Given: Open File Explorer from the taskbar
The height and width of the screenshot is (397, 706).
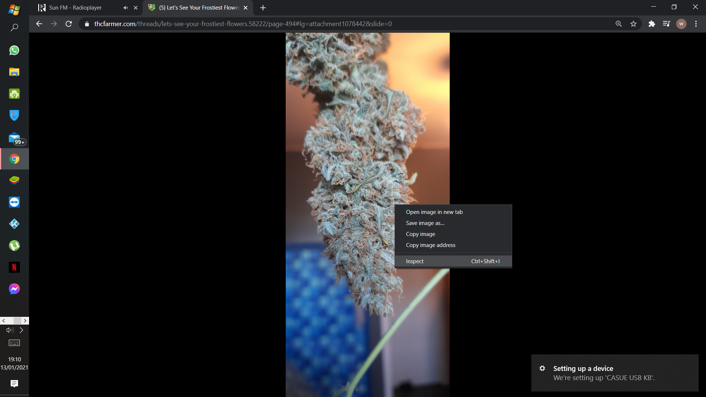Looking at the screenshot, I should (x=14, y=72).
